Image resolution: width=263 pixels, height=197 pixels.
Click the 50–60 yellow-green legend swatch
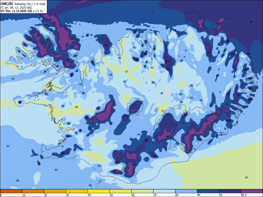[x=120, y=191]
